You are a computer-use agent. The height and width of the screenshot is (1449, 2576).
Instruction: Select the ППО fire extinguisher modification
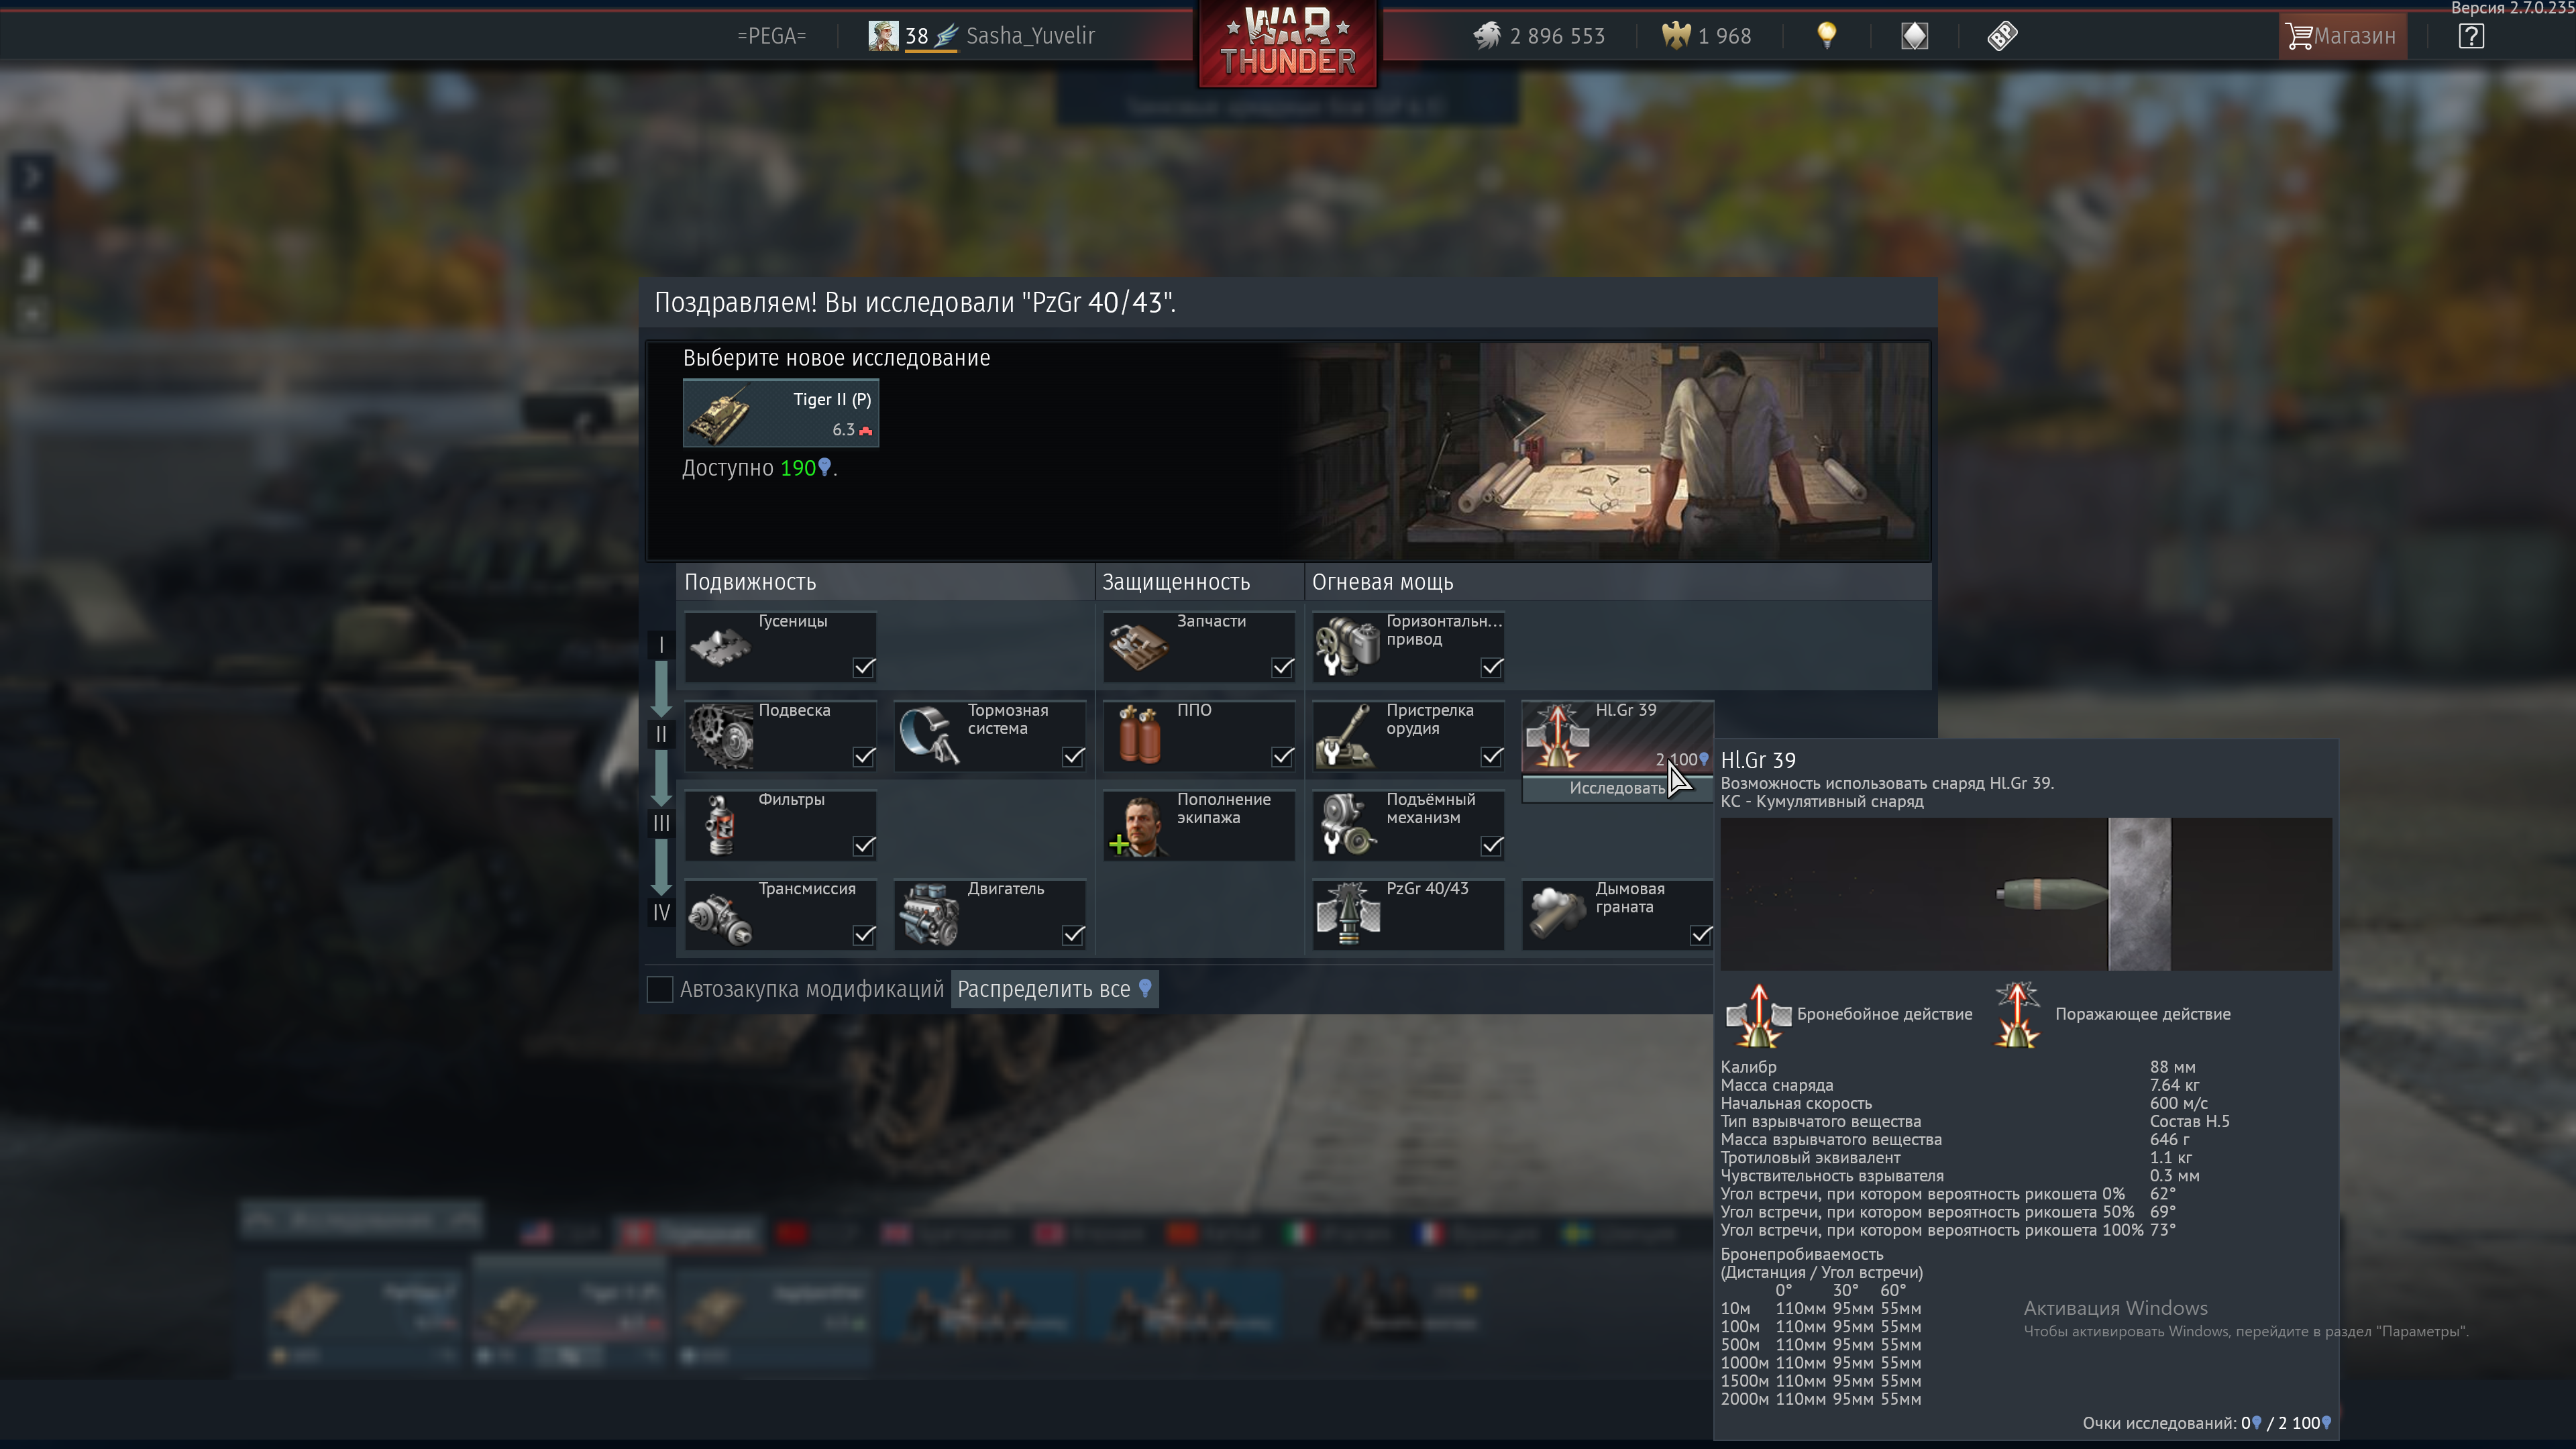(1199, 736)
